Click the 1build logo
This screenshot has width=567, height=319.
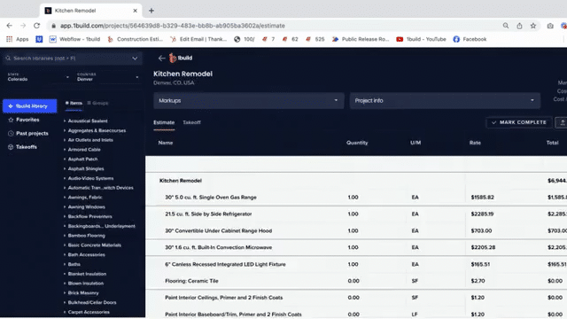pyautogui.click(x=181, y=58)
